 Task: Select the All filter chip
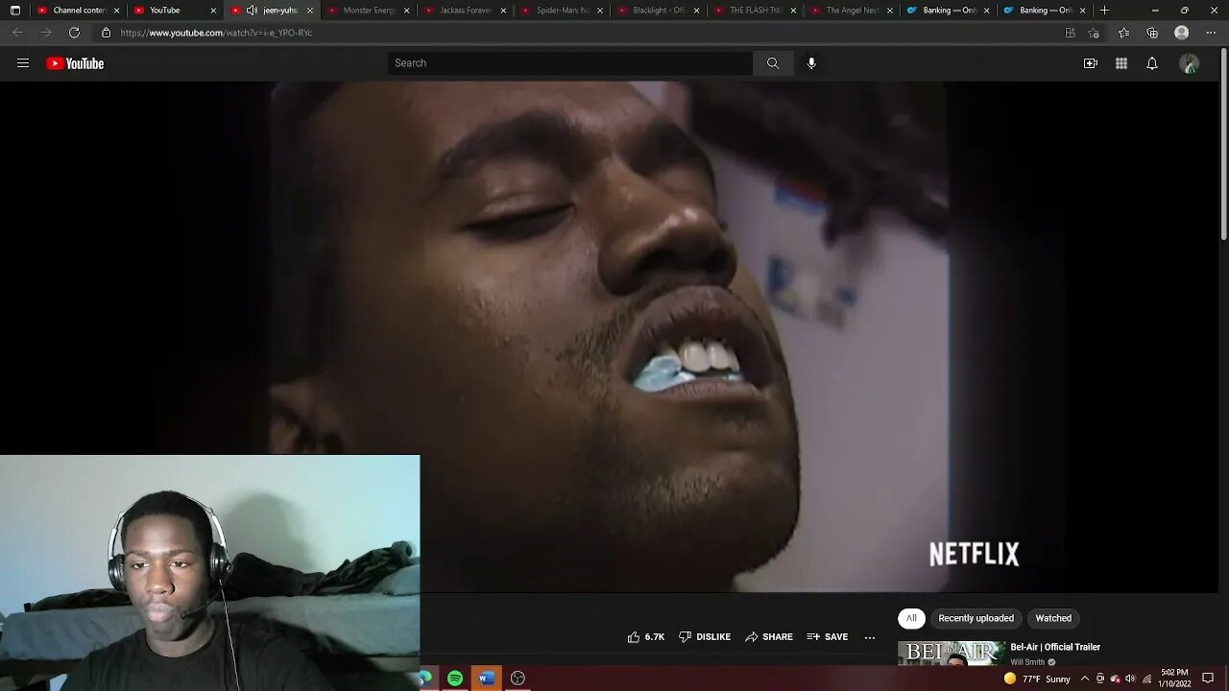coord(911,618)
